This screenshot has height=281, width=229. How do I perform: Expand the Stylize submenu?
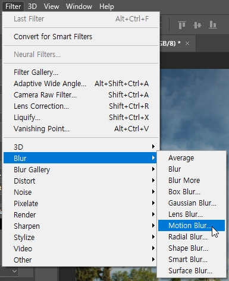pyautogui.click(x=81, y=237)
